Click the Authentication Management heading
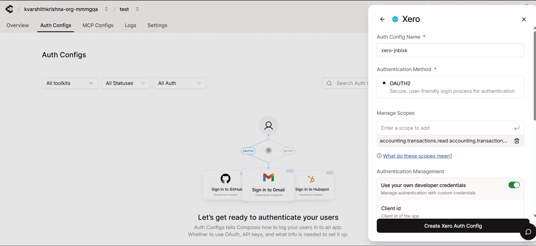The height and width of the screenshot is (246, 536). click(410, 172)
